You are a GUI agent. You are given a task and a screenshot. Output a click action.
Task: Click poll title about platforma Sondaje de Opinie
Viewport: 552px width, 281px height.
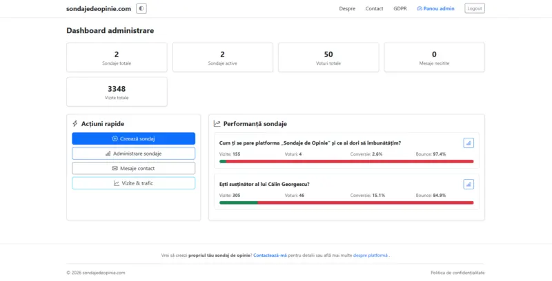310,143
